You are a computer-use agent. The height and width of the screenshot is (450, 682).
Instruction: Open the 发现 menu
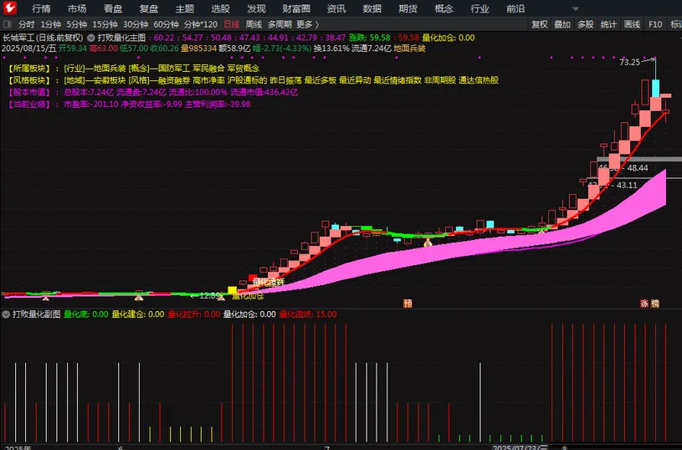point(257,8)
